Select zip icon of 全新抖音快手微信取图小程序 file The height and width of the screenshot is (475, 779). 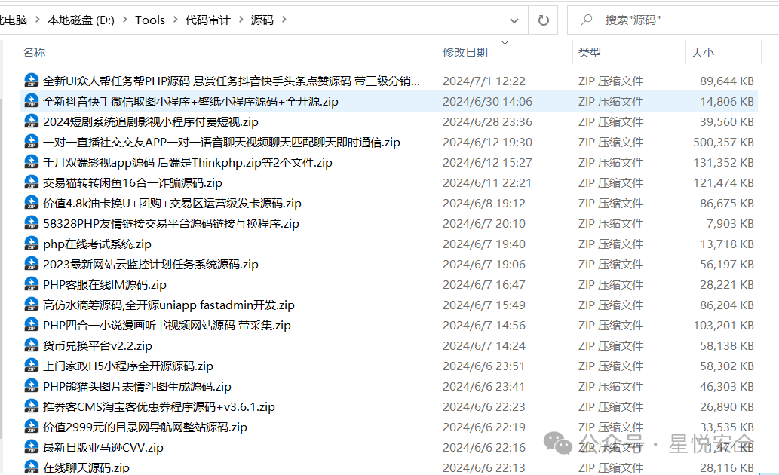[x=32, y=101]
